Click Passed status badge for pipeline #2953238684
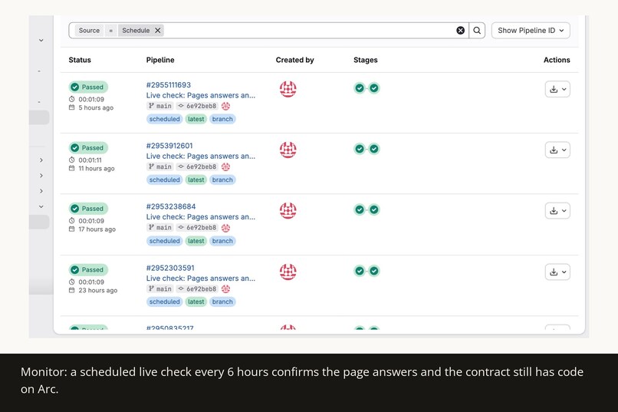The height and width of the screenshot is (412, 618). (x=88, y=208)
